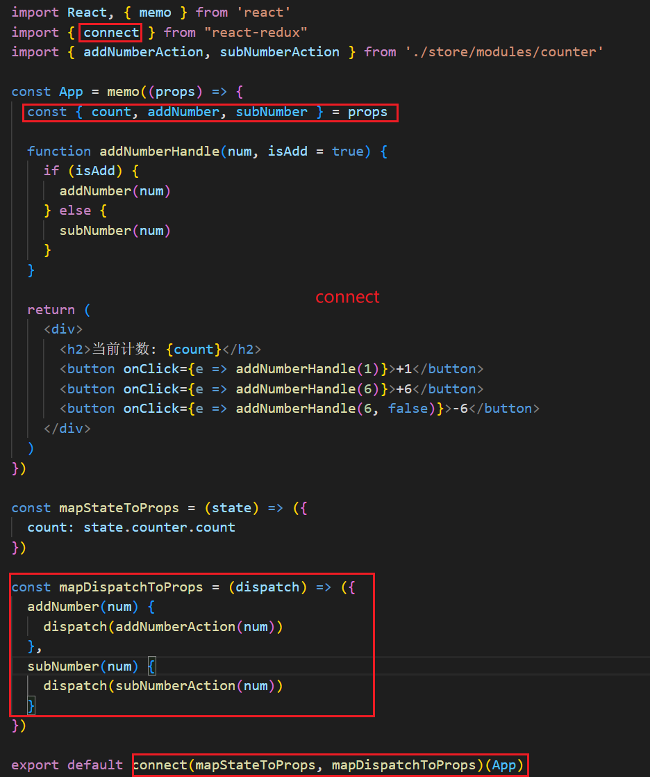Click the '+6' button label text
This screenshot has width=650, height=777.
point(404,389)
